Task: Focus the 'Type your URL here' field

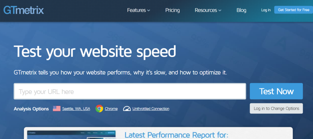Action: (x=130, y=91)
